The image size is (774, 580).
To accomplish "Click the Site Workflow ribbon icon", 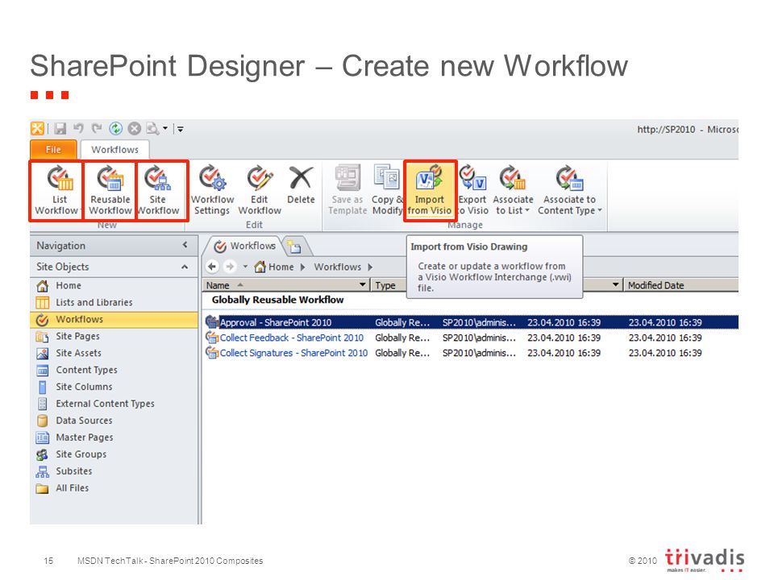I will 157,178.
